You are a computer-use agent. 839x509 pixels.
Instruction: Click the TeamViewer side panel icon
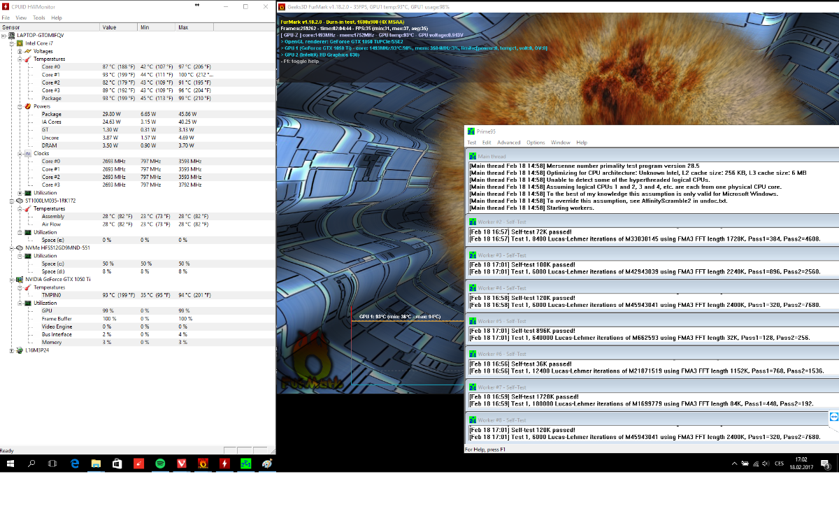[x=833, y=417]
